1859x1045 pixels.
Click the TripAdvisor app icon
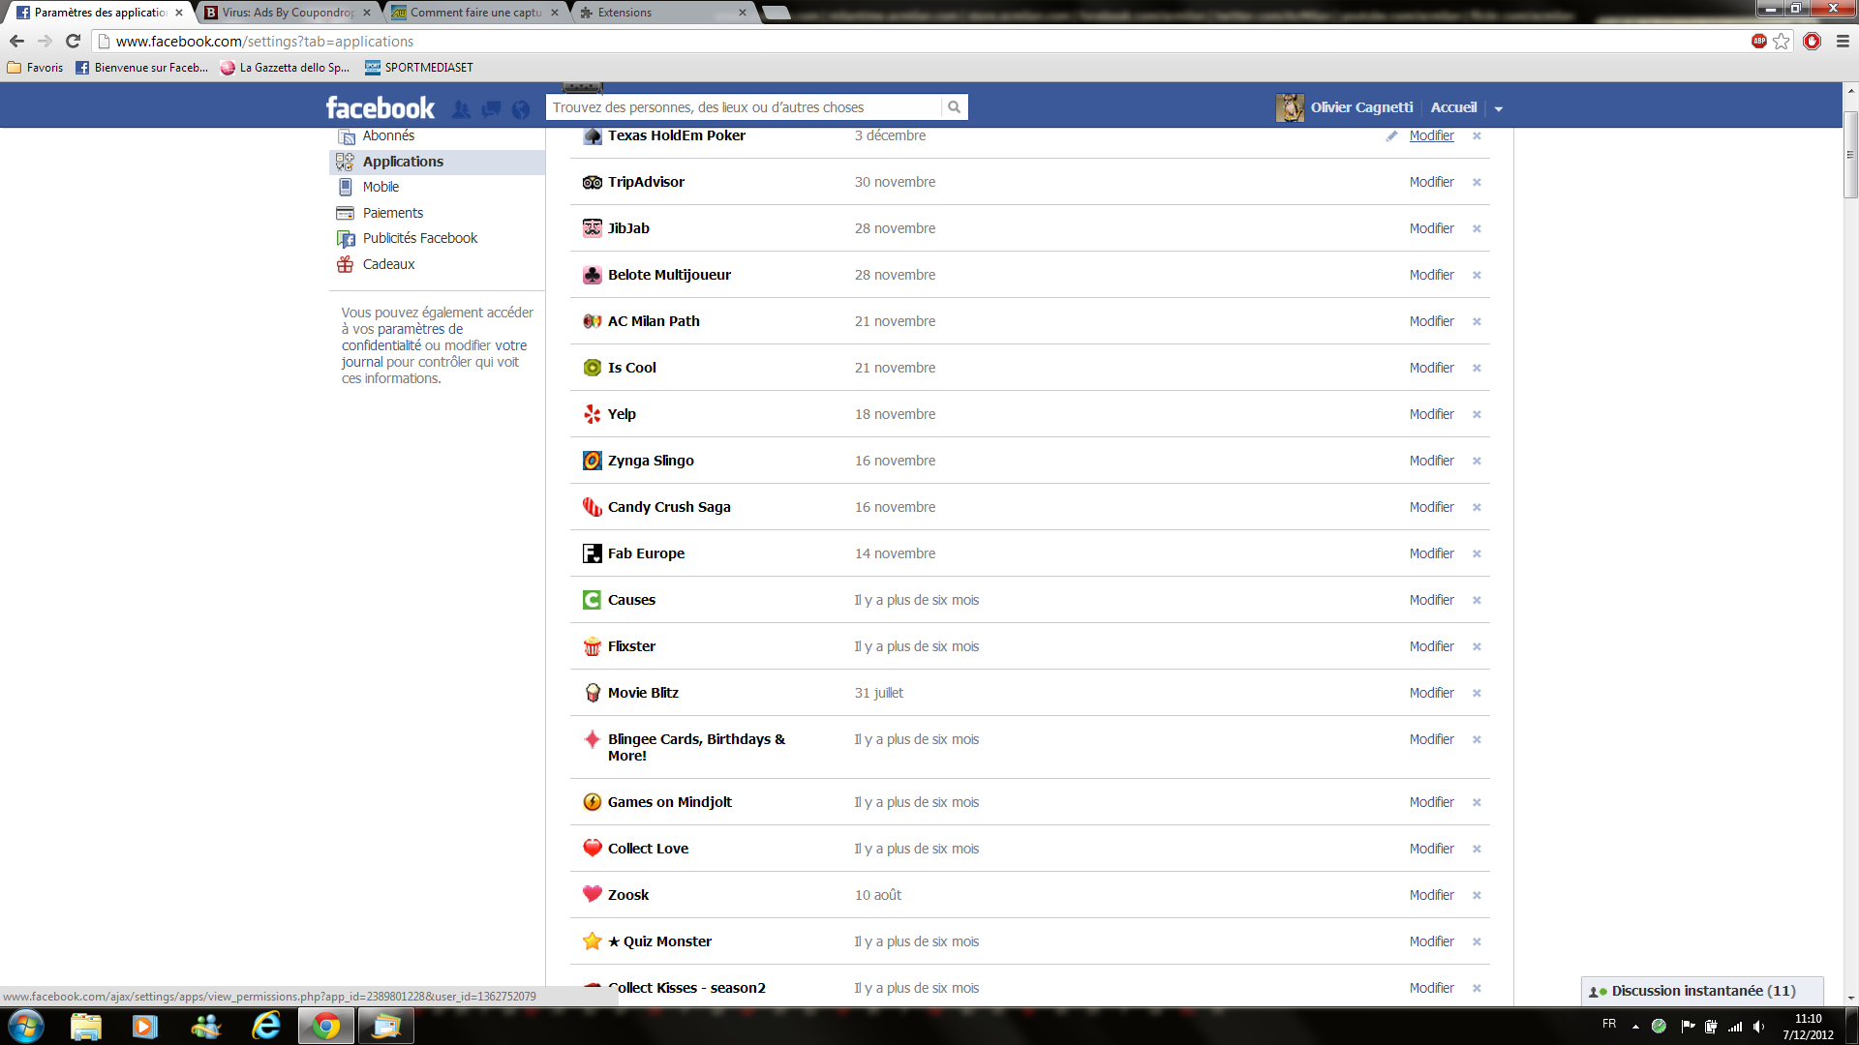pyautogui.click(x=592, y=182)
